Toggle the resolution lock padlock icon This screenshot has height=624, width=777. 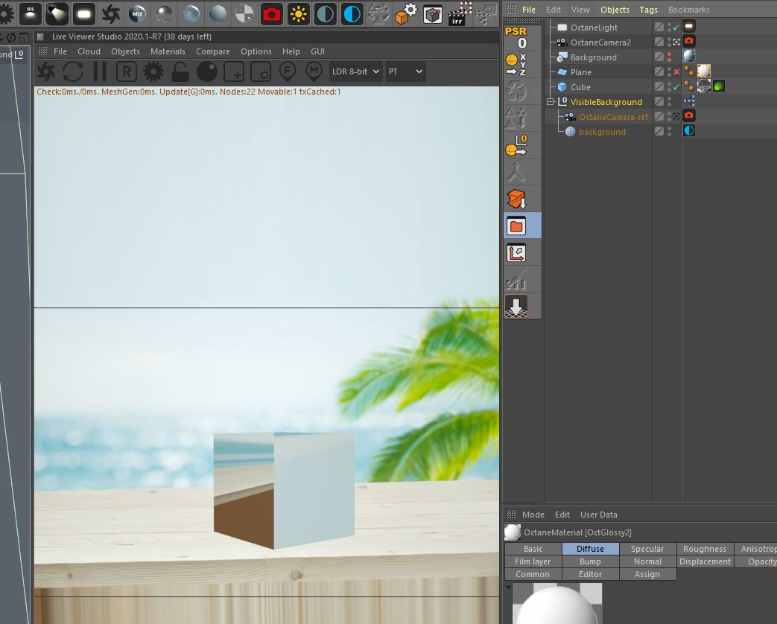click(180, 72)
